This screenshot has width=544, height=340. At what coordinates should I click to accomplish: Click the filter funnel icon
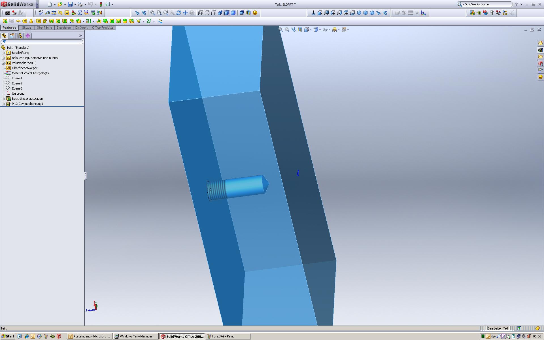[4, 42]
